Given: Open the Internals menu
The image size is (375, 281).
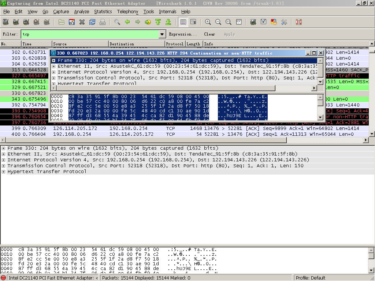Looking at the screenshot, I should pos(167,11).
